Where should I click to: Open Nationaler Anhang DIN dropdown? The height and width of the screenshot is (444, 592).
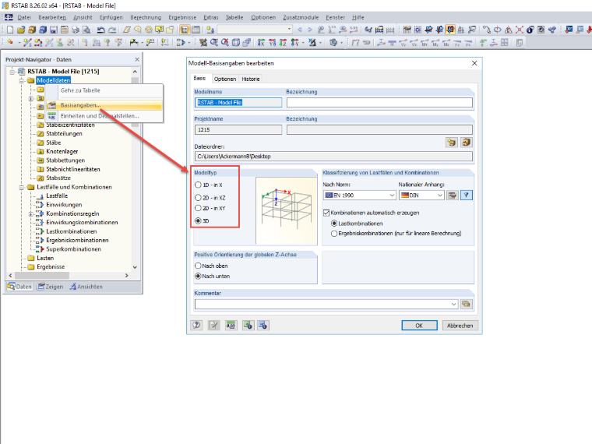pos(440,196)
